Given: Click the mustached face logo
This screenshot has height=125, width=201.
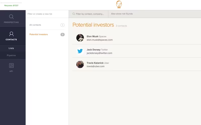Looking at the screenshot, I should point(119,4).
